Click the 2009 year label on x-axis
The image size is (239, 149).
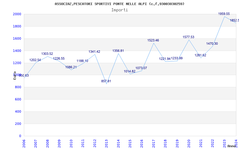pos(59,144)
